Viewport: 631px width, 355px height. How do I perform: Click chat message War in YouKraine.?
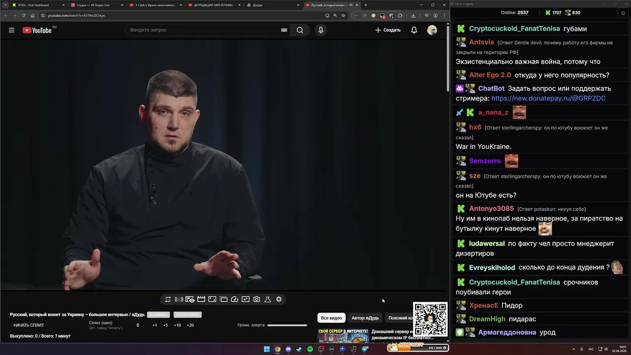(484, 146)
